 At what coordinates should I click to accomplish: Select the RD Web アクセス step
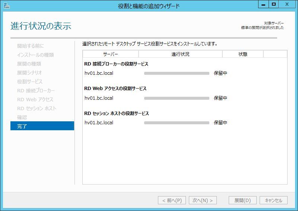tap(35, 99)
